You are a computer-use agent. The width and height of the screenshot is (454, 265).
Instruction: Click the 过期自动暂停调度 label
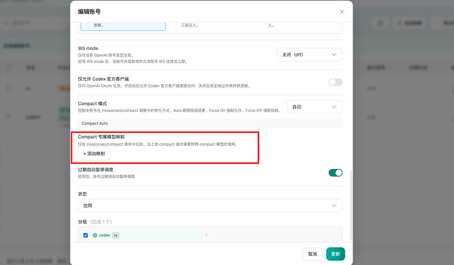click(x=95, y=170)
